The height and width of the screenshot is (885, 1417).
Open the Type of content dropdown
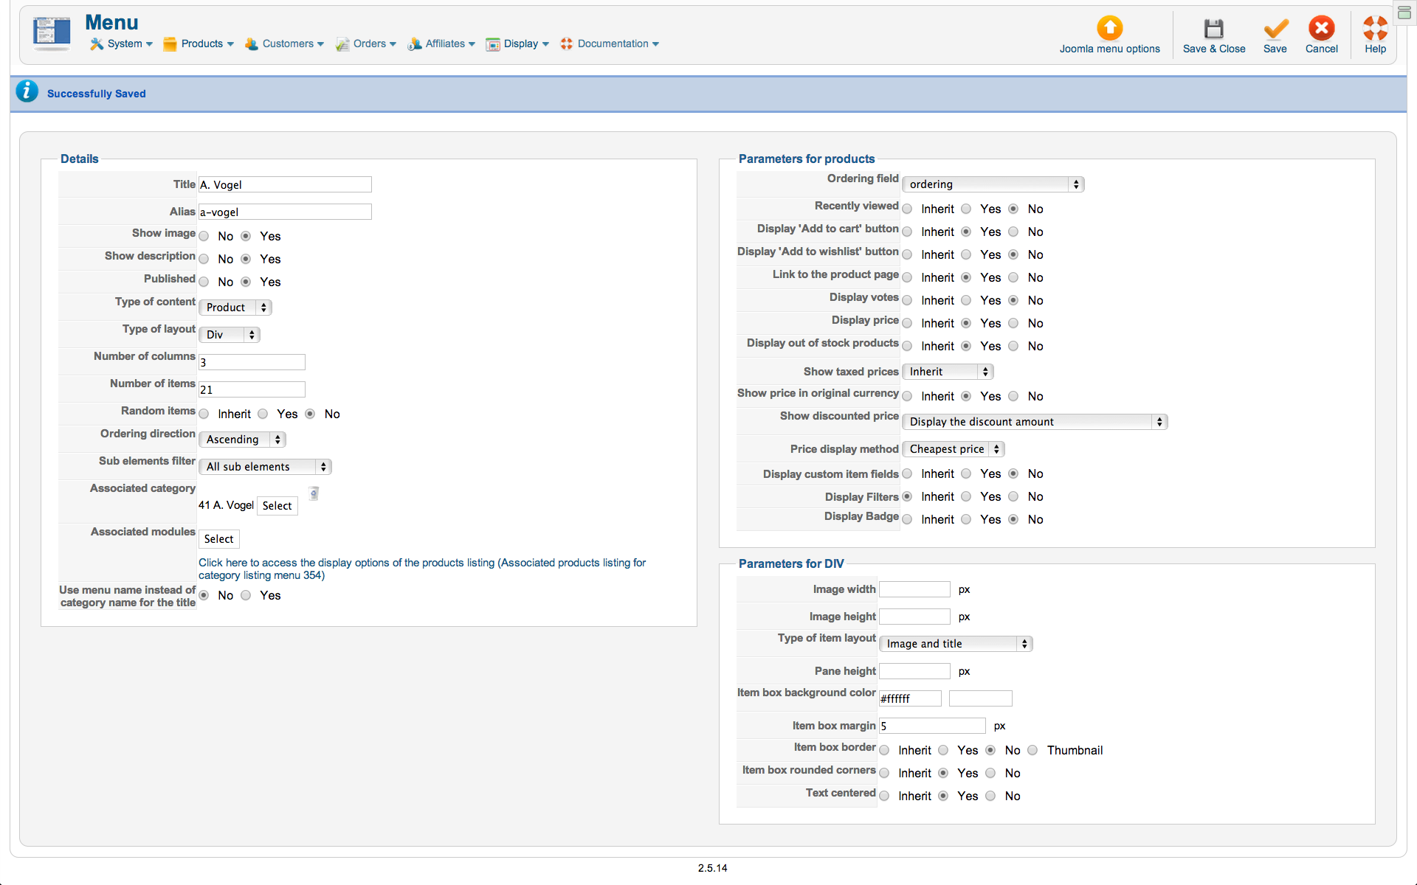tap(235, 308)
